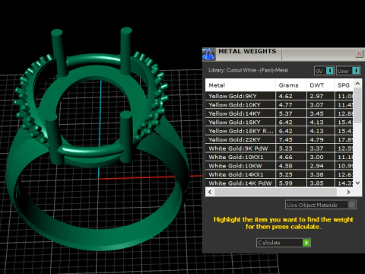Select the White Gold:10KW row
Image resolution: width=365 pixels, height=274 pixels.
(279, 166)
